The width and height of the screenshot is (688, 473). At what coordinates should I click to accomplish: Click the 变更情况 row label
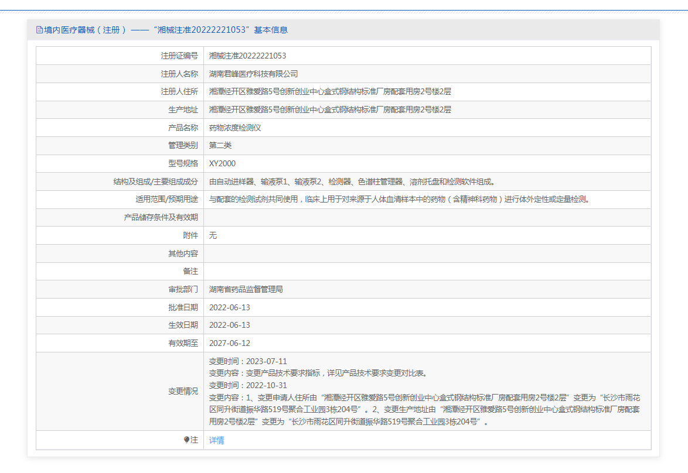[x=183, y=391]
